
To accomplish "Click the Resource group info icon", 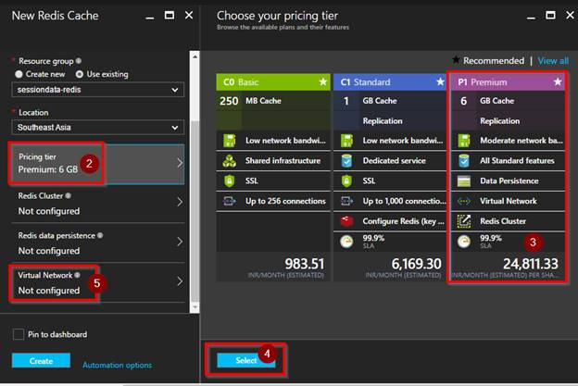I will click(79, 61).
